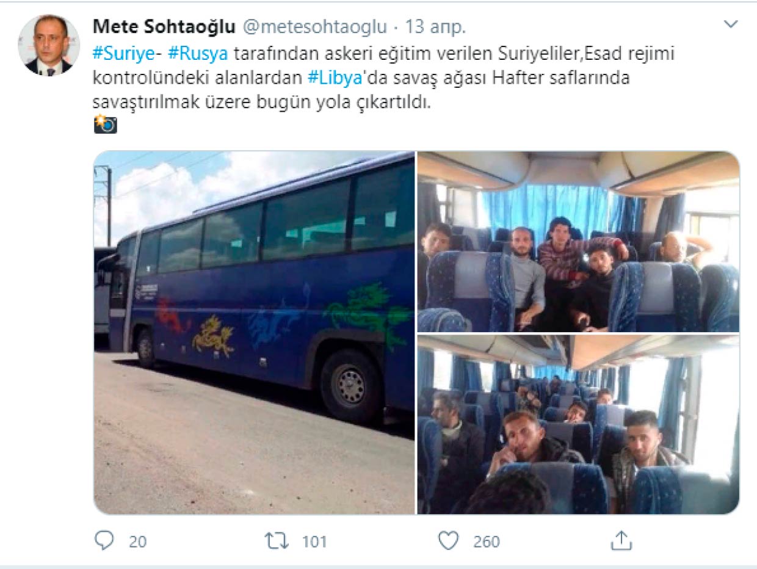Click the @metesohtaoglu handle

pos(315,27)
